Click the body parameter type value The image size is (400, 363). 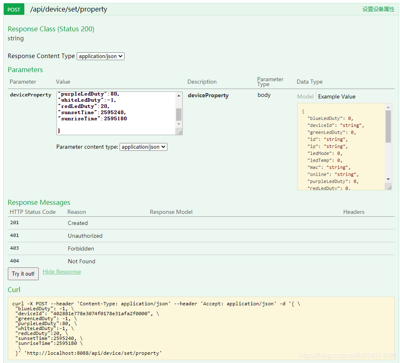coord(264,95)
